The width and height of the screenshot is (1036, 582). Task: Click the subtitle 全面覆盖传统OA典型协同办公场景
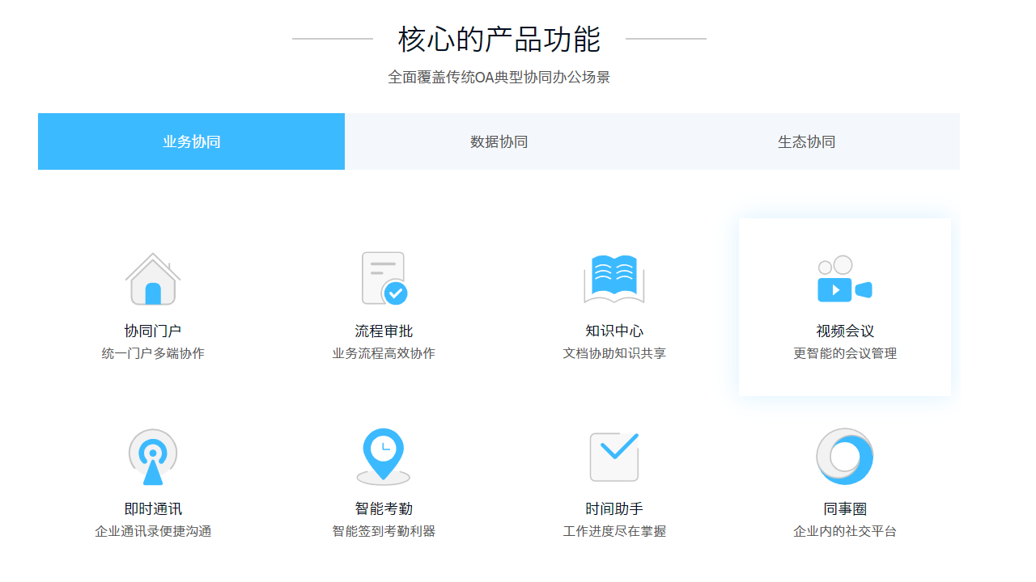(x=499, y=78)
